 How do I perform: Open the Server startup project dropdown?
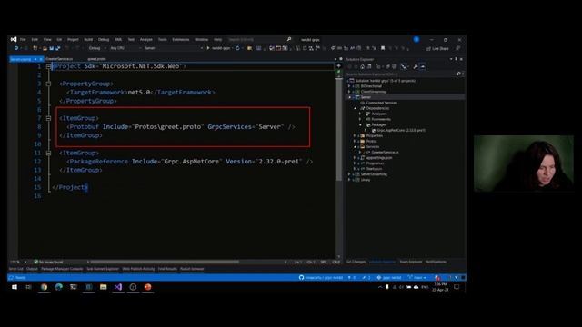174,48
